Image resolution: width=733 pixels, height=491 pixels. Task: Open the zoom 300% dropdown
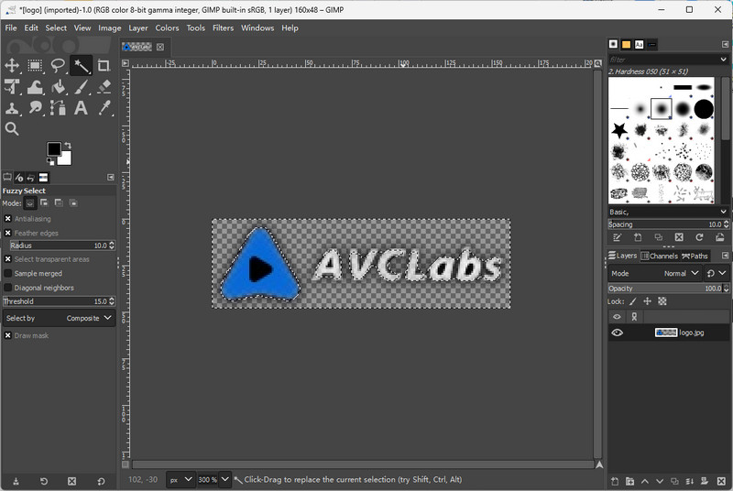coord(224,479)
